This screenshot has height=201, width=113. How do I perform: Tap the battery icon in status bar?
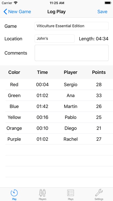click(x=108, y=3)
